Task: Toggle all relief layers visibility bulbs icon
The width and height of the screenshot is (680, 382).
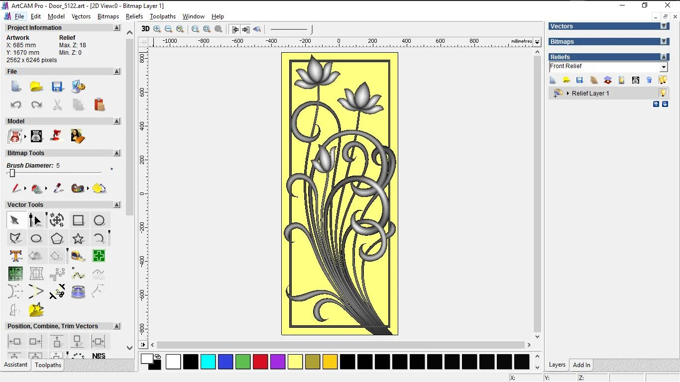Action: click(663, 80)
